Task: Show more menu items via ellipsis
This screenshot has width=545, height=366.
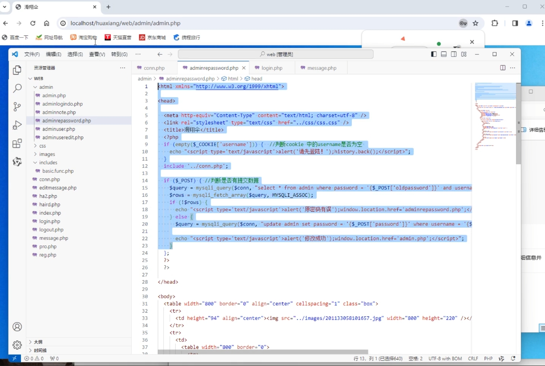Action: click(x=138, y=54)
